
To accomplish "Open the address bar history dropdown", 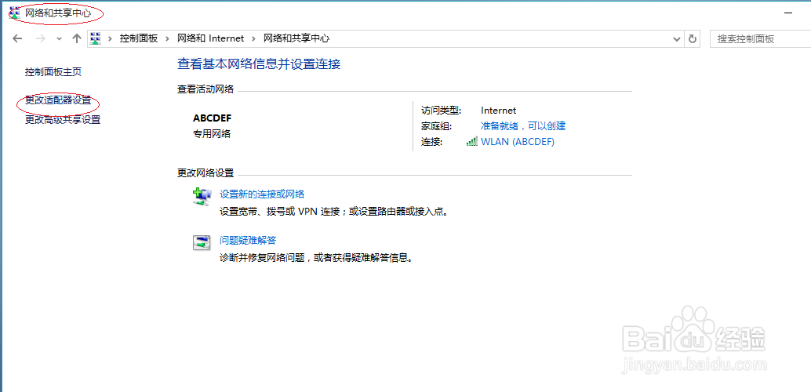I will (x=676, y=38).
